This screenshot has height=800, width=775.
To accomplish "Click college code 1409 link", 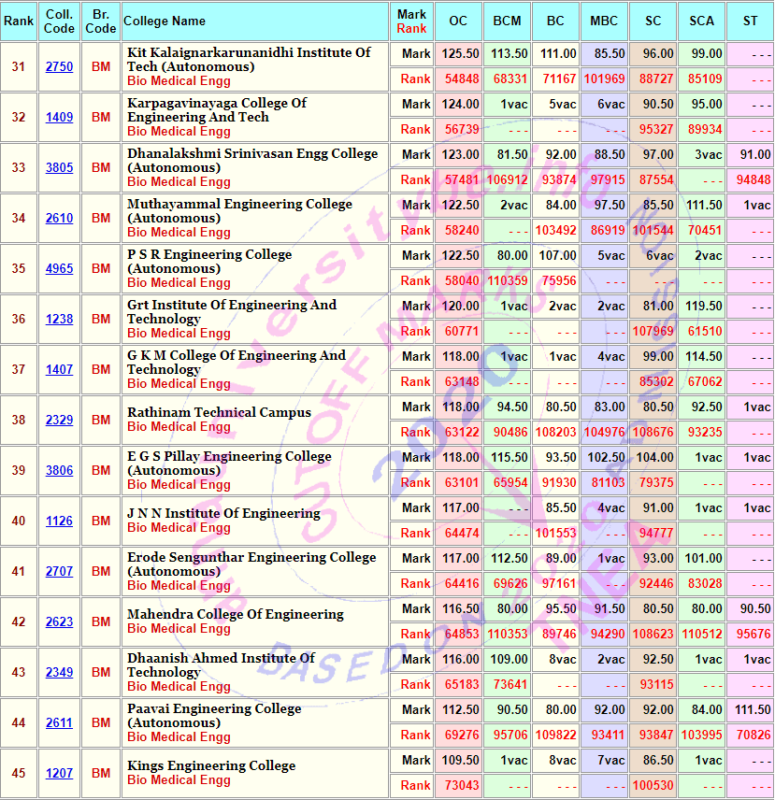I will pyautogui.click(x=59, y=118).
